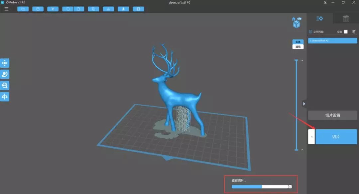Screen dimensions: 359x194
Task: Cancel slicing with the X beside the progress bar
Action: click(290, 187)
